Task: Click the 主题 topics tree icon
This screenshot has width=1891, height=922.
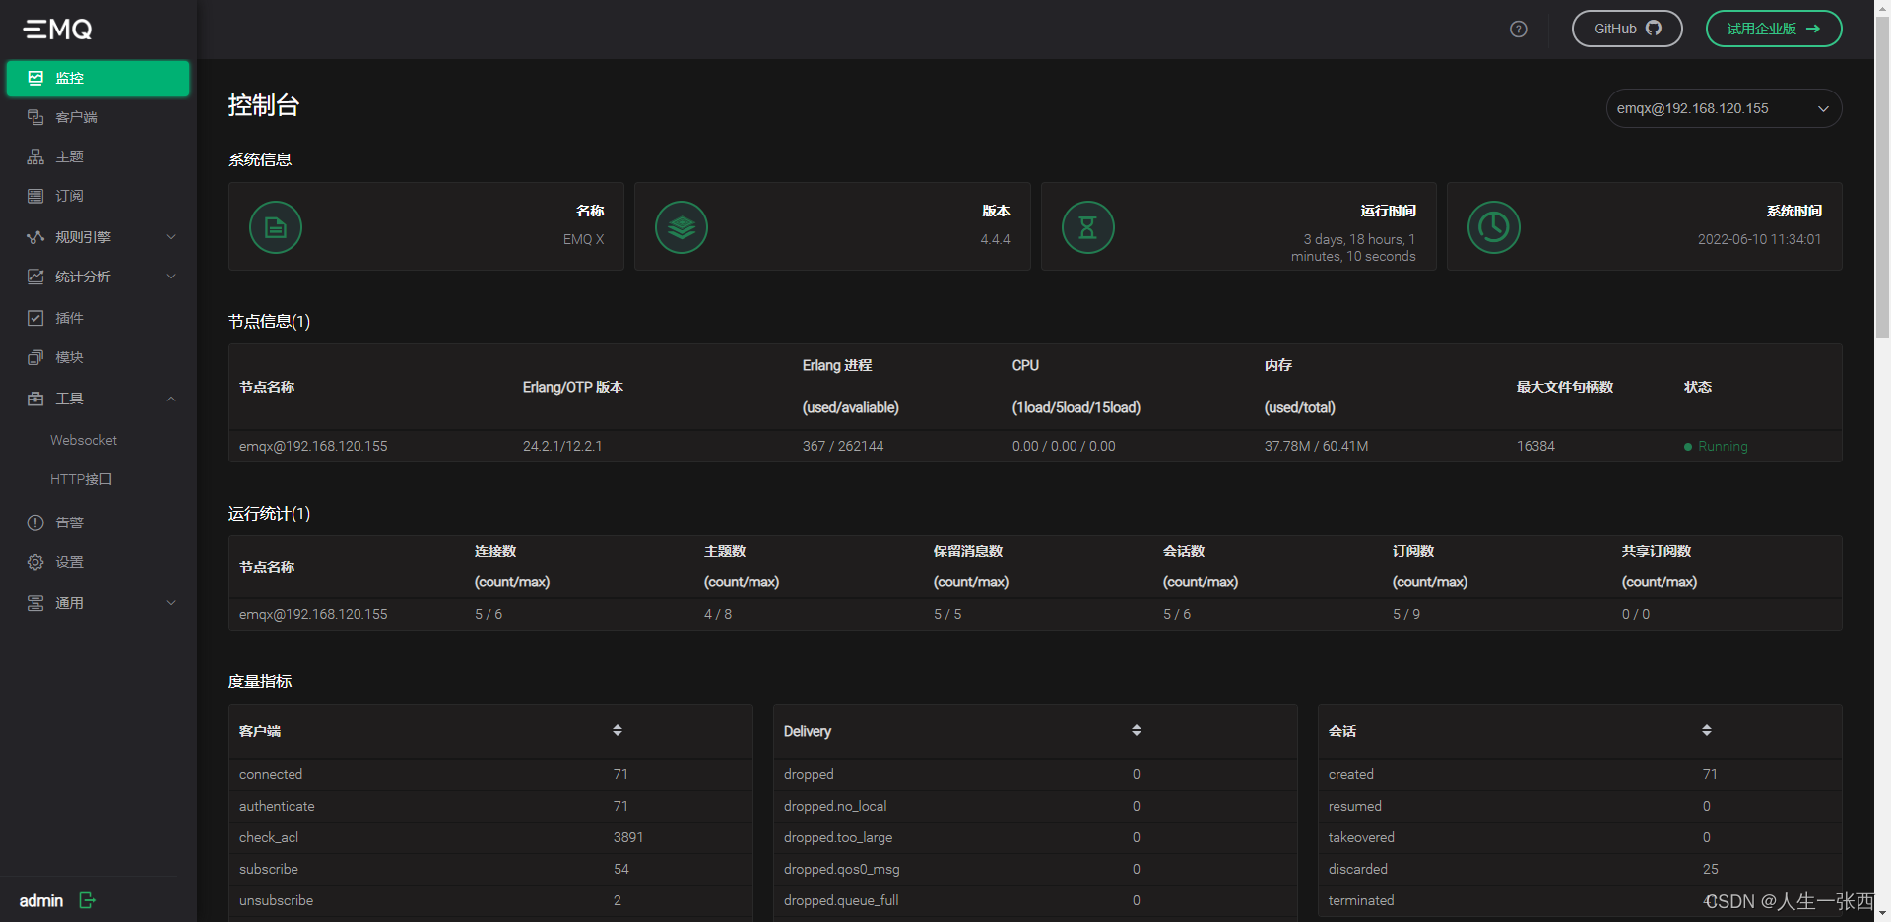Action: (x=35, y=156)
